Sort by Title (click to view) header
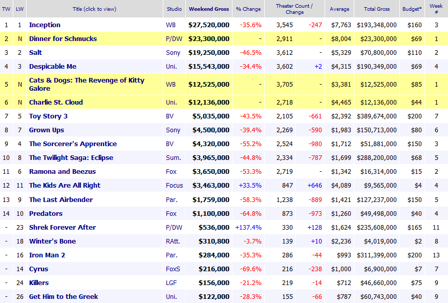Screen dimensions: 448x303 pos(94,9)
